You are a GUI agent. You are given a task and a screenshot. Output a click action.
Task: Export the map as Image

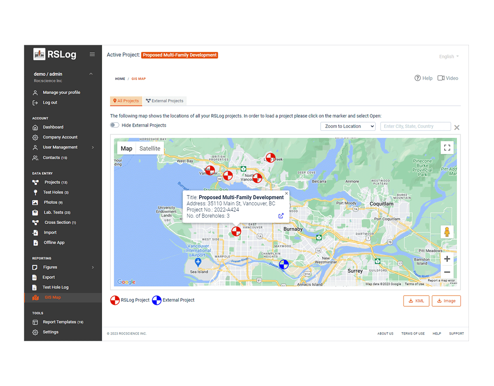(x=446, y=301)
